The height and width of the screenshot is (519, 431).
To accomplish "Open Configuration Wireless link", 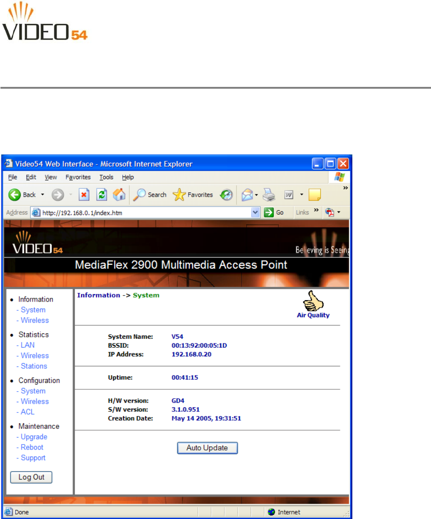I will (x=34, y=401).
